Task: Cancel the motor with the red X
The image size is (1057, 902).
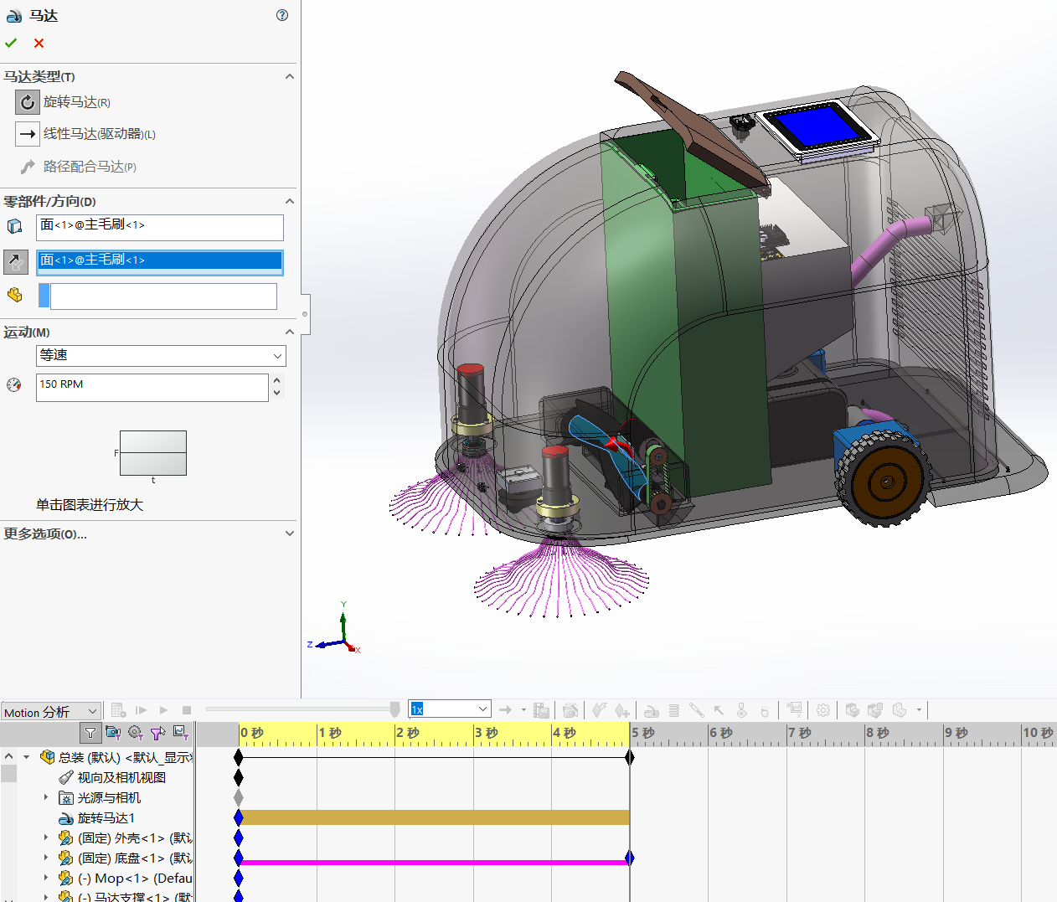Action: coord(39,43)
